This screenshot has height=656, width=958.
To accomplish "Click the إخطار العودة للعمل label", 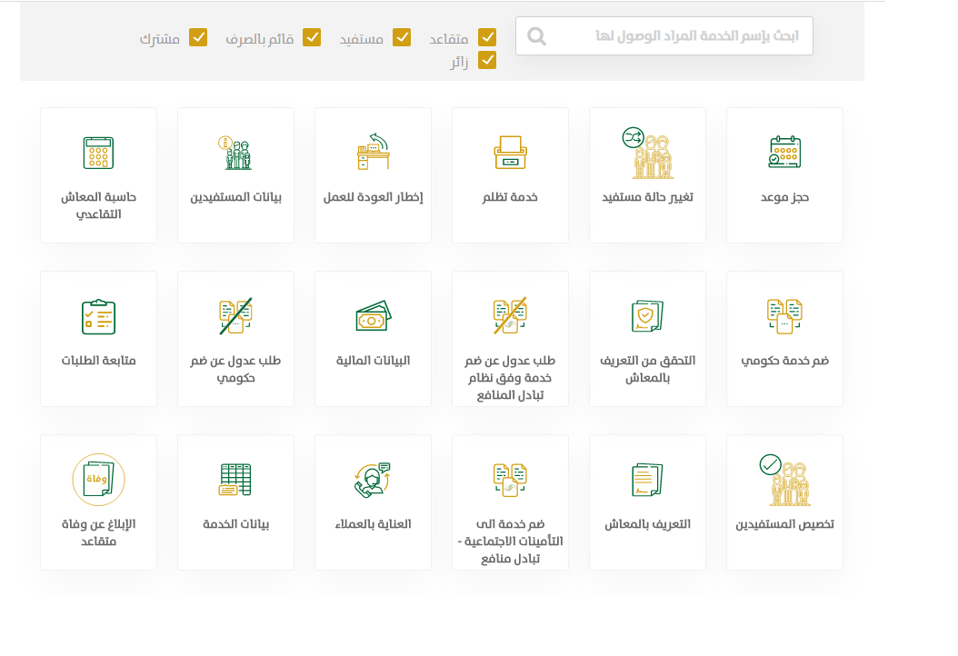I will tap(374, 196).
